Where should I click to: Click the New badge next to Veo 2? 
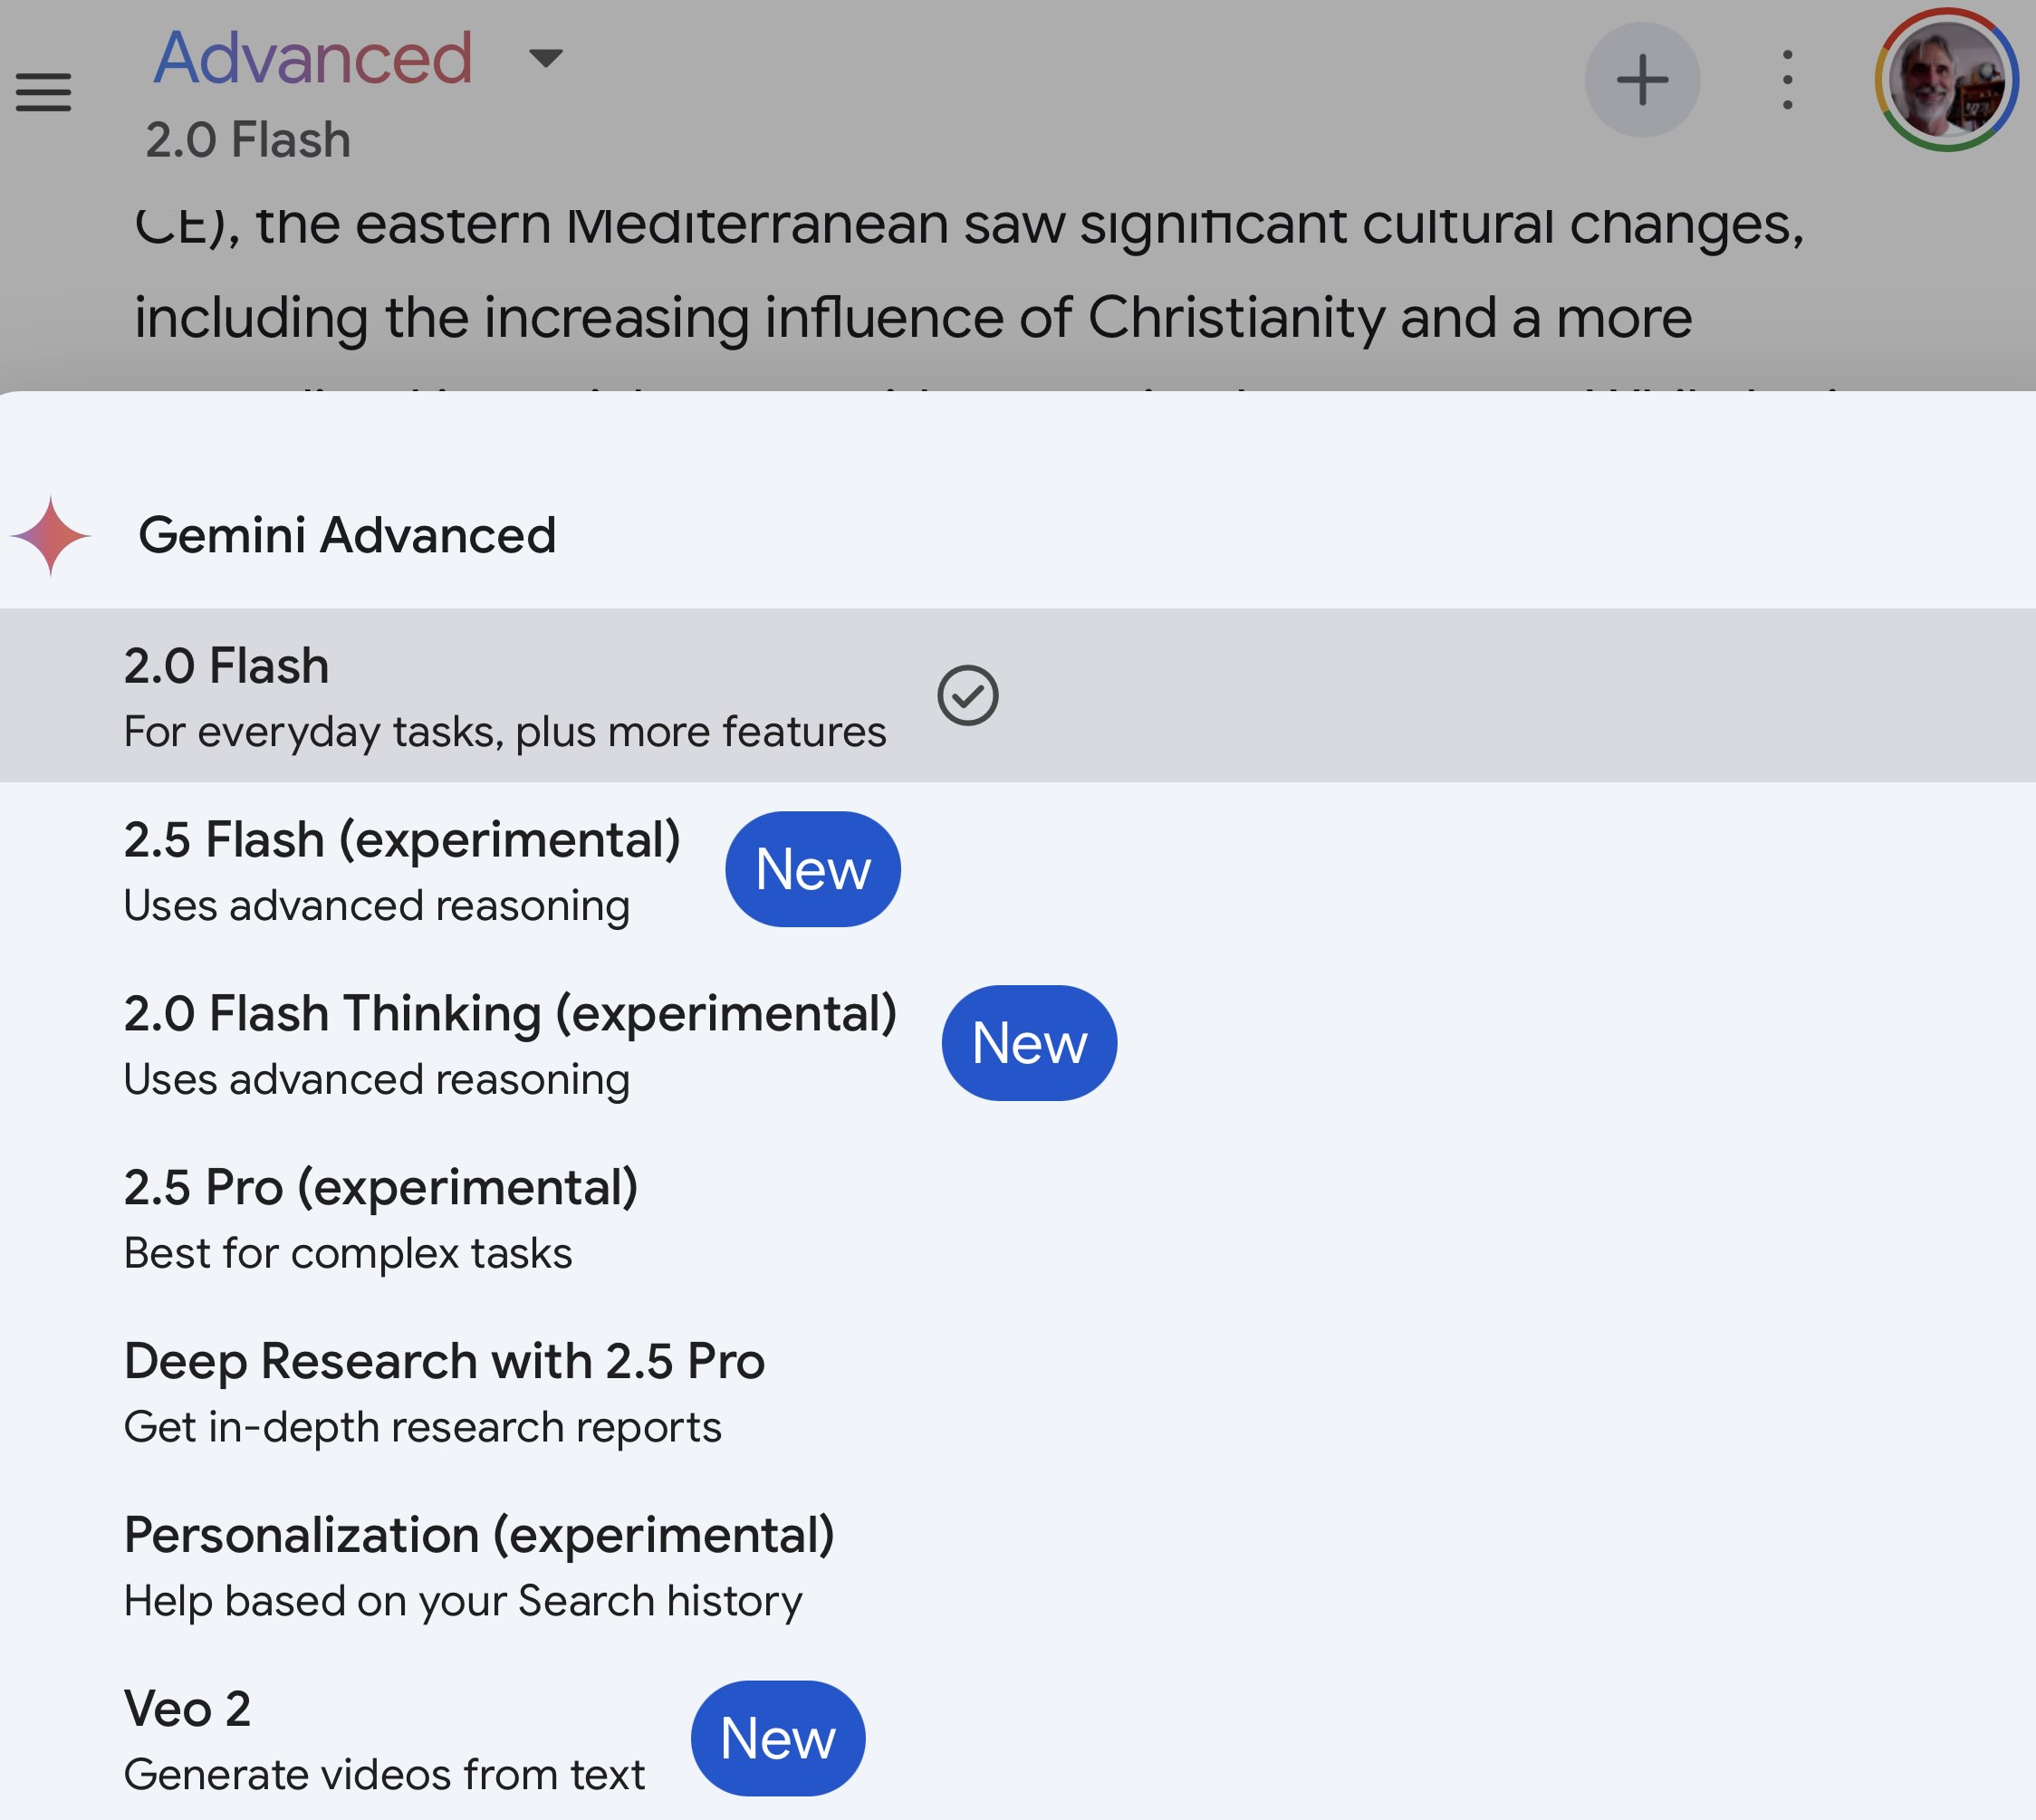pos(777,1738)
